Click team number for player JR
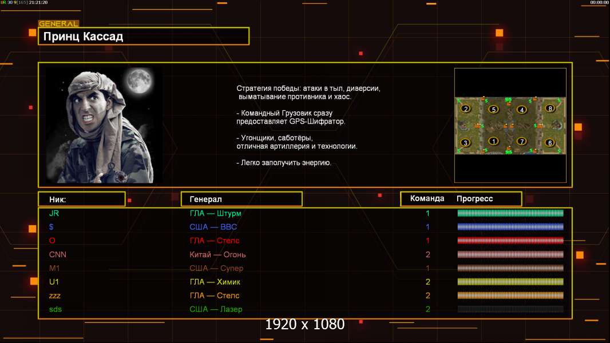Viewport: 610px width, 343px height. (x=427, y=213)
